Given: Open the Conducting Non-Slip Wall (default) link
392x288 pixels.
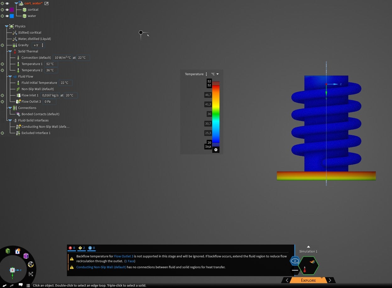Looking at the screenshot, I should point(101,267).
